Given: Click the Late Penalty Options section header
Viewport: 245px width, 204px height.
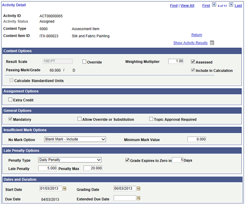Looking at the screenshot, I should tap(122, 151).
